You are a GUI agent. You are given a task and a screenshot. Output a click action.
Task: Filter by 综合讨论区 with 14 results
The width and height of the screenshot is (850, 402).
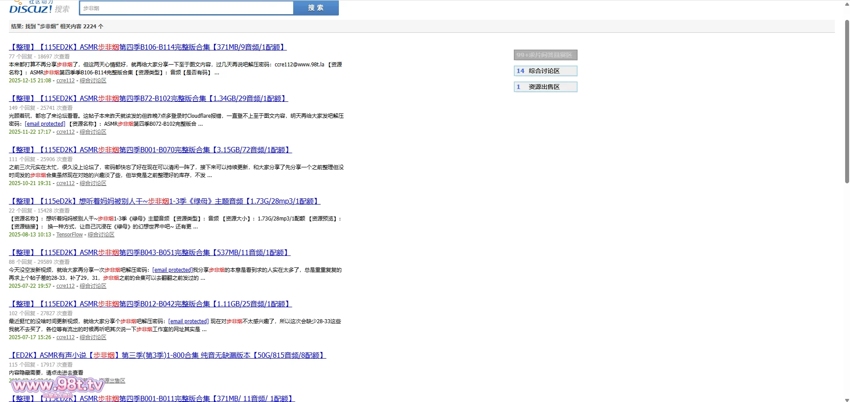545,71
